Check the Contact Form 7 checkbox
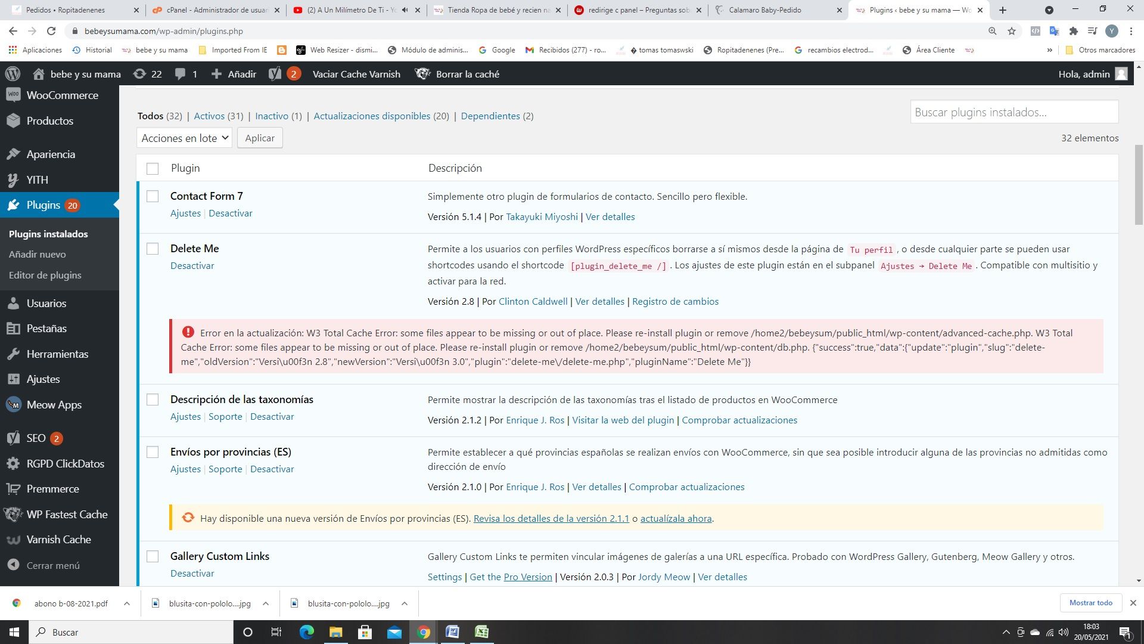Image resolution: width=1144 pixels, height=644 pixels. 153,196
